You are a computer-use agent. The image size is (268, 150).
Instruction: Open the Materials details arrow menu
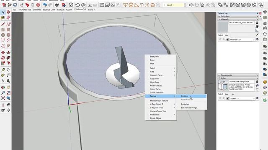pyautogui.click(x=258, y=40)
